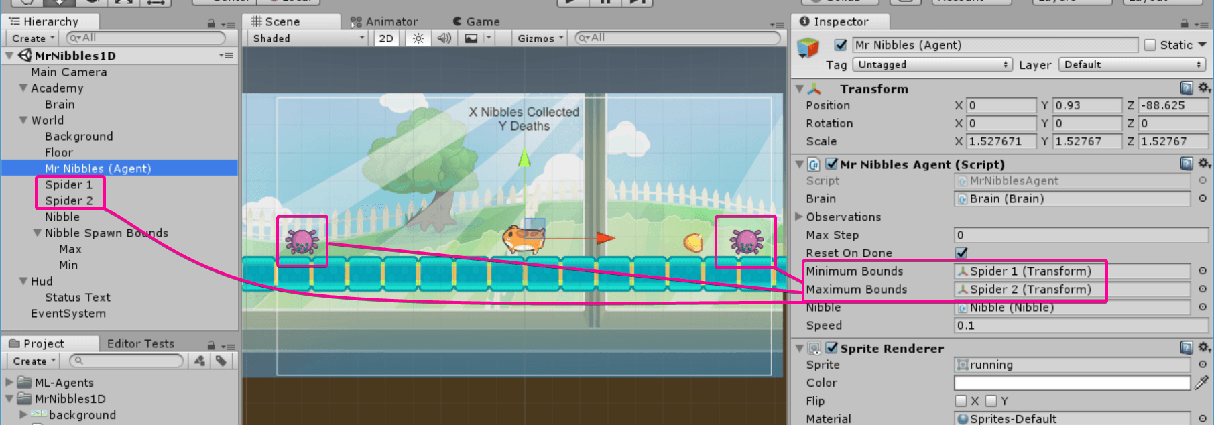Pick the sprite renderer color with eyedropper
Screen dimensions: 1214x425
tap(1202, 383)
